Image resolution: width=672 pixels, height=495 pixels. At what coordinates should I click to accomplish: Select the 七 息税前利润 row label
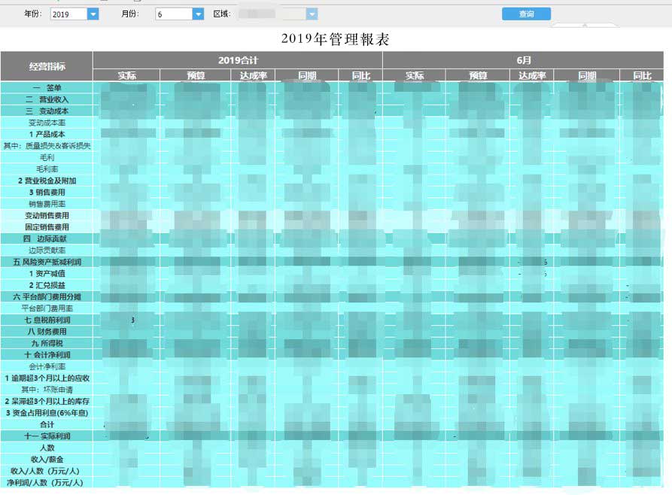(47, 320)
